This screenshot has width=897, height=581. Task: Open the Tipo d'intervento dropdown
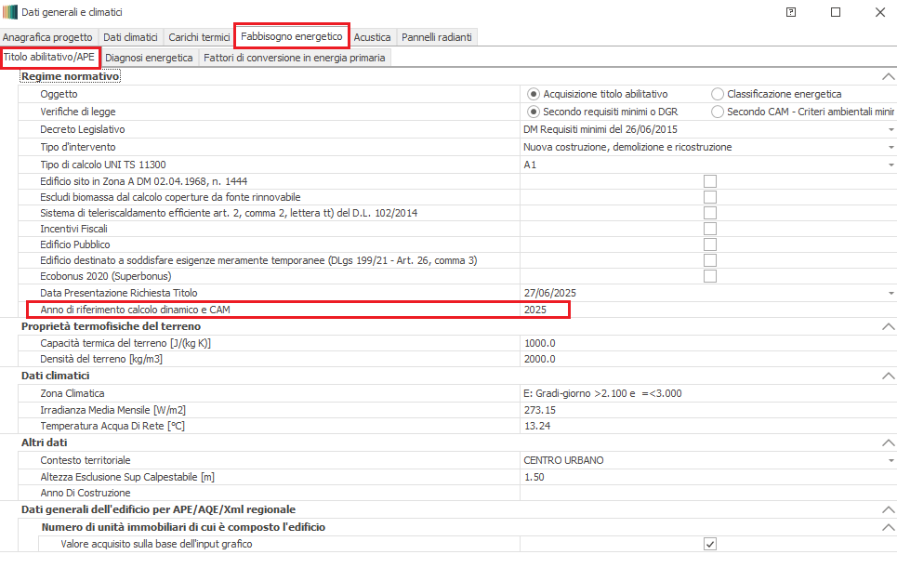click(890, 147)
